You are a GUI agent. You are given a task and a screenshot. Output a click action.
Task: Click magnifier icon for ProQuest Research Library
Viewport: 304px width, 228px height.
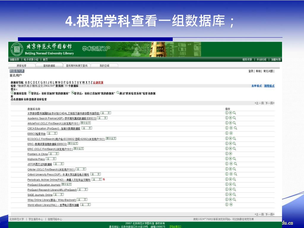(235, 189)
